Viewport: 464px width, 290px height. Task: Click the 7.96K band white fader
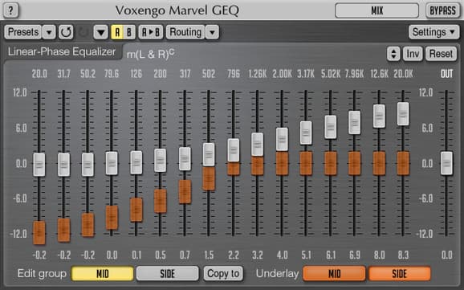tap(354, 122)
